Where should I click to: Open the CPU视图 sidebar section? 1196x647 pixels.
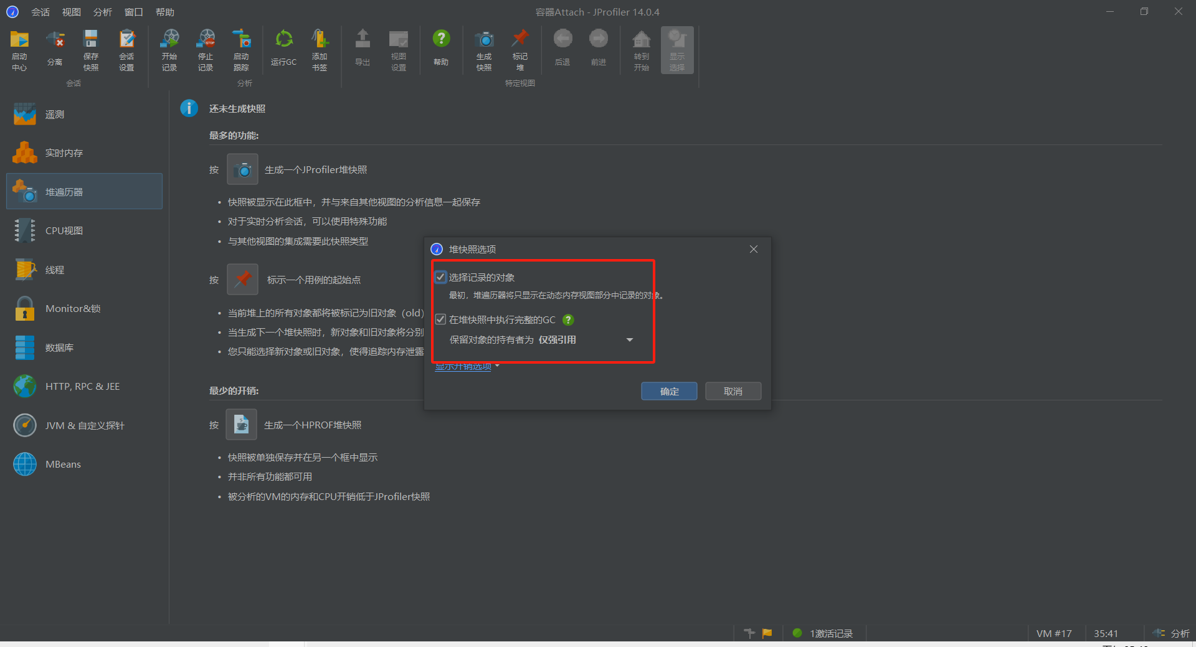(84, 230)
